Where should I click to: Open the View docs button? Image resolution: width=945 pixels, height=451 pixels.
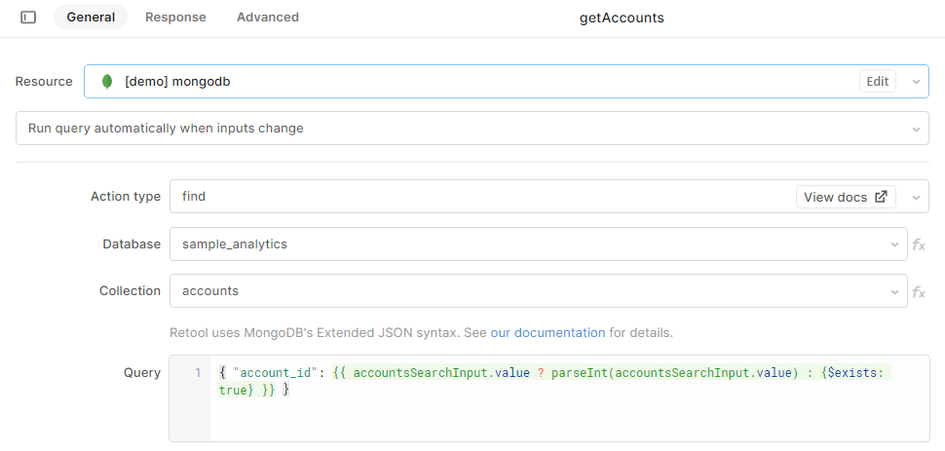(845, 197)
